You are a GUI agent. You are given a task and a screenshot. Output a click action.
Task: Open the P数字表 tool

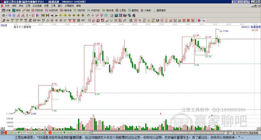(x=66, y=10)
